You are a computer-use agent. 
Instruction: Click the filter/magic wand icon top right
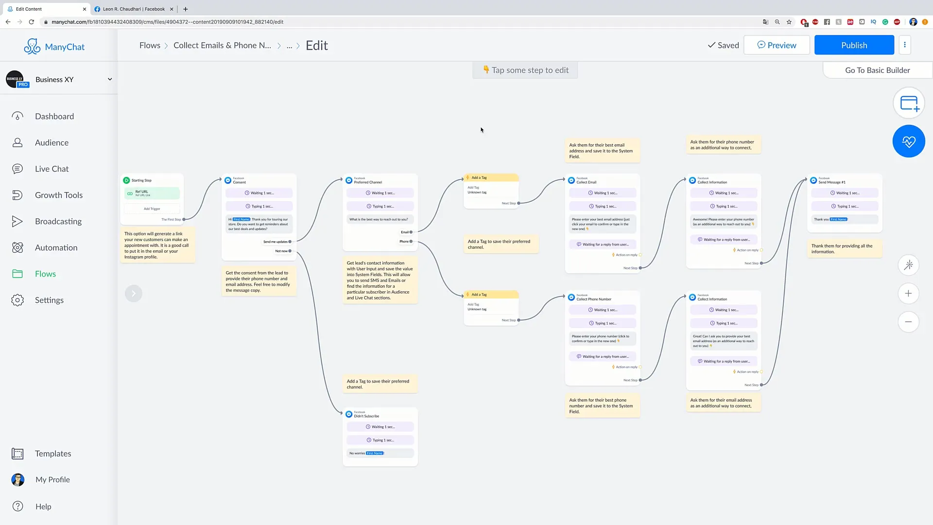coord(909,265)
